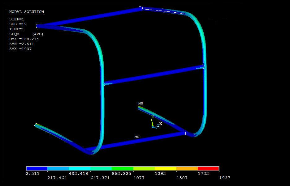Click the teal-green legend swatch above 647.371

101,168
